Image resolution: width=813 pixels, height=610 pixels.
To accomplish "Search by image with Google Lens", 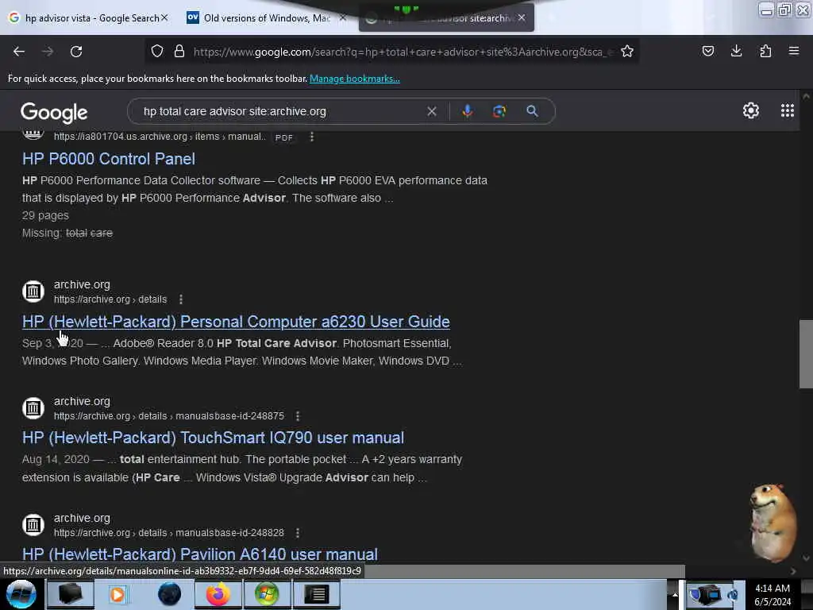I will coord(499,111).
